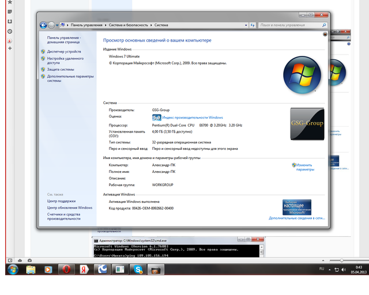Open Диспетчер устройств link
The image size is (369, 295).
(64, 52)
